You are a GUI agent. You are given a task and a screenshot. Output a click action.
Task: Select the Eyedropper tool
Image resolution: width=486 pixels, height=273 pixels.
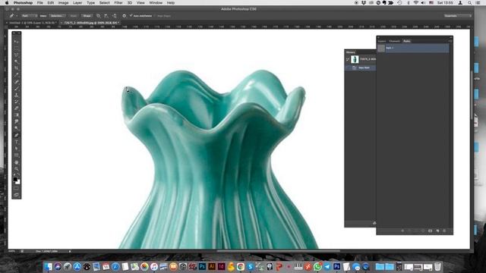(x=17, y=75)
